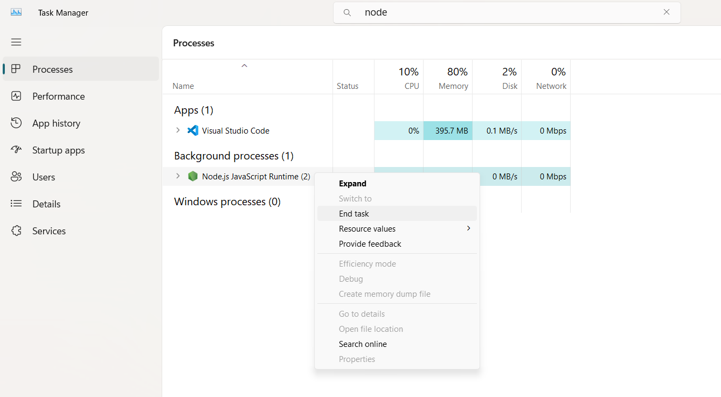This screenshot has height=397, width=721.
Task: Open the Users page
Action: pos(81,177)
